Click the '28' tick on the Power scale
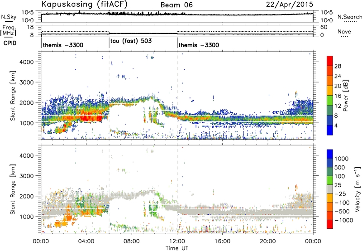Screen dimensions: 362x251 338,66
